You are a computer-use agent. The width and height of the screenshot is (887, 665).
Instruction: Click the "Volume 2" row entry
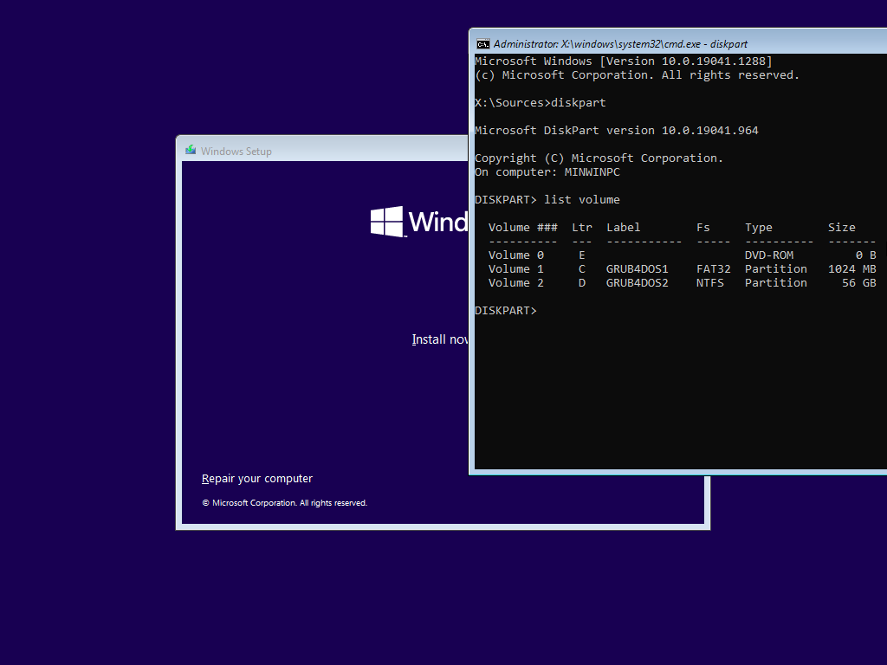click(x=516, y=283)
